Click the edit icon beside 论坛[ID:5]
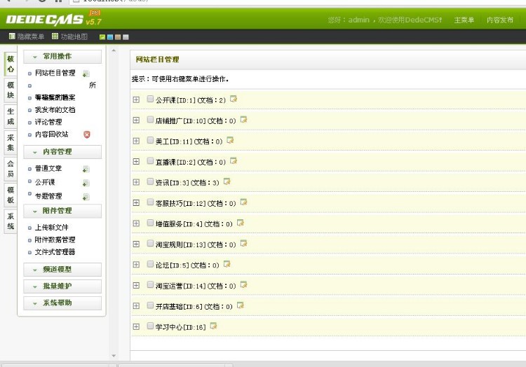Viewport: 526px width, 367px height. click(x=227, y=264)
